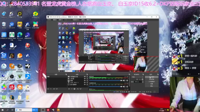Mute the 视频捕获设备 mixer channel speaker
The height and width of the screenshot is (112, 200).
click(x=124, y=87)
